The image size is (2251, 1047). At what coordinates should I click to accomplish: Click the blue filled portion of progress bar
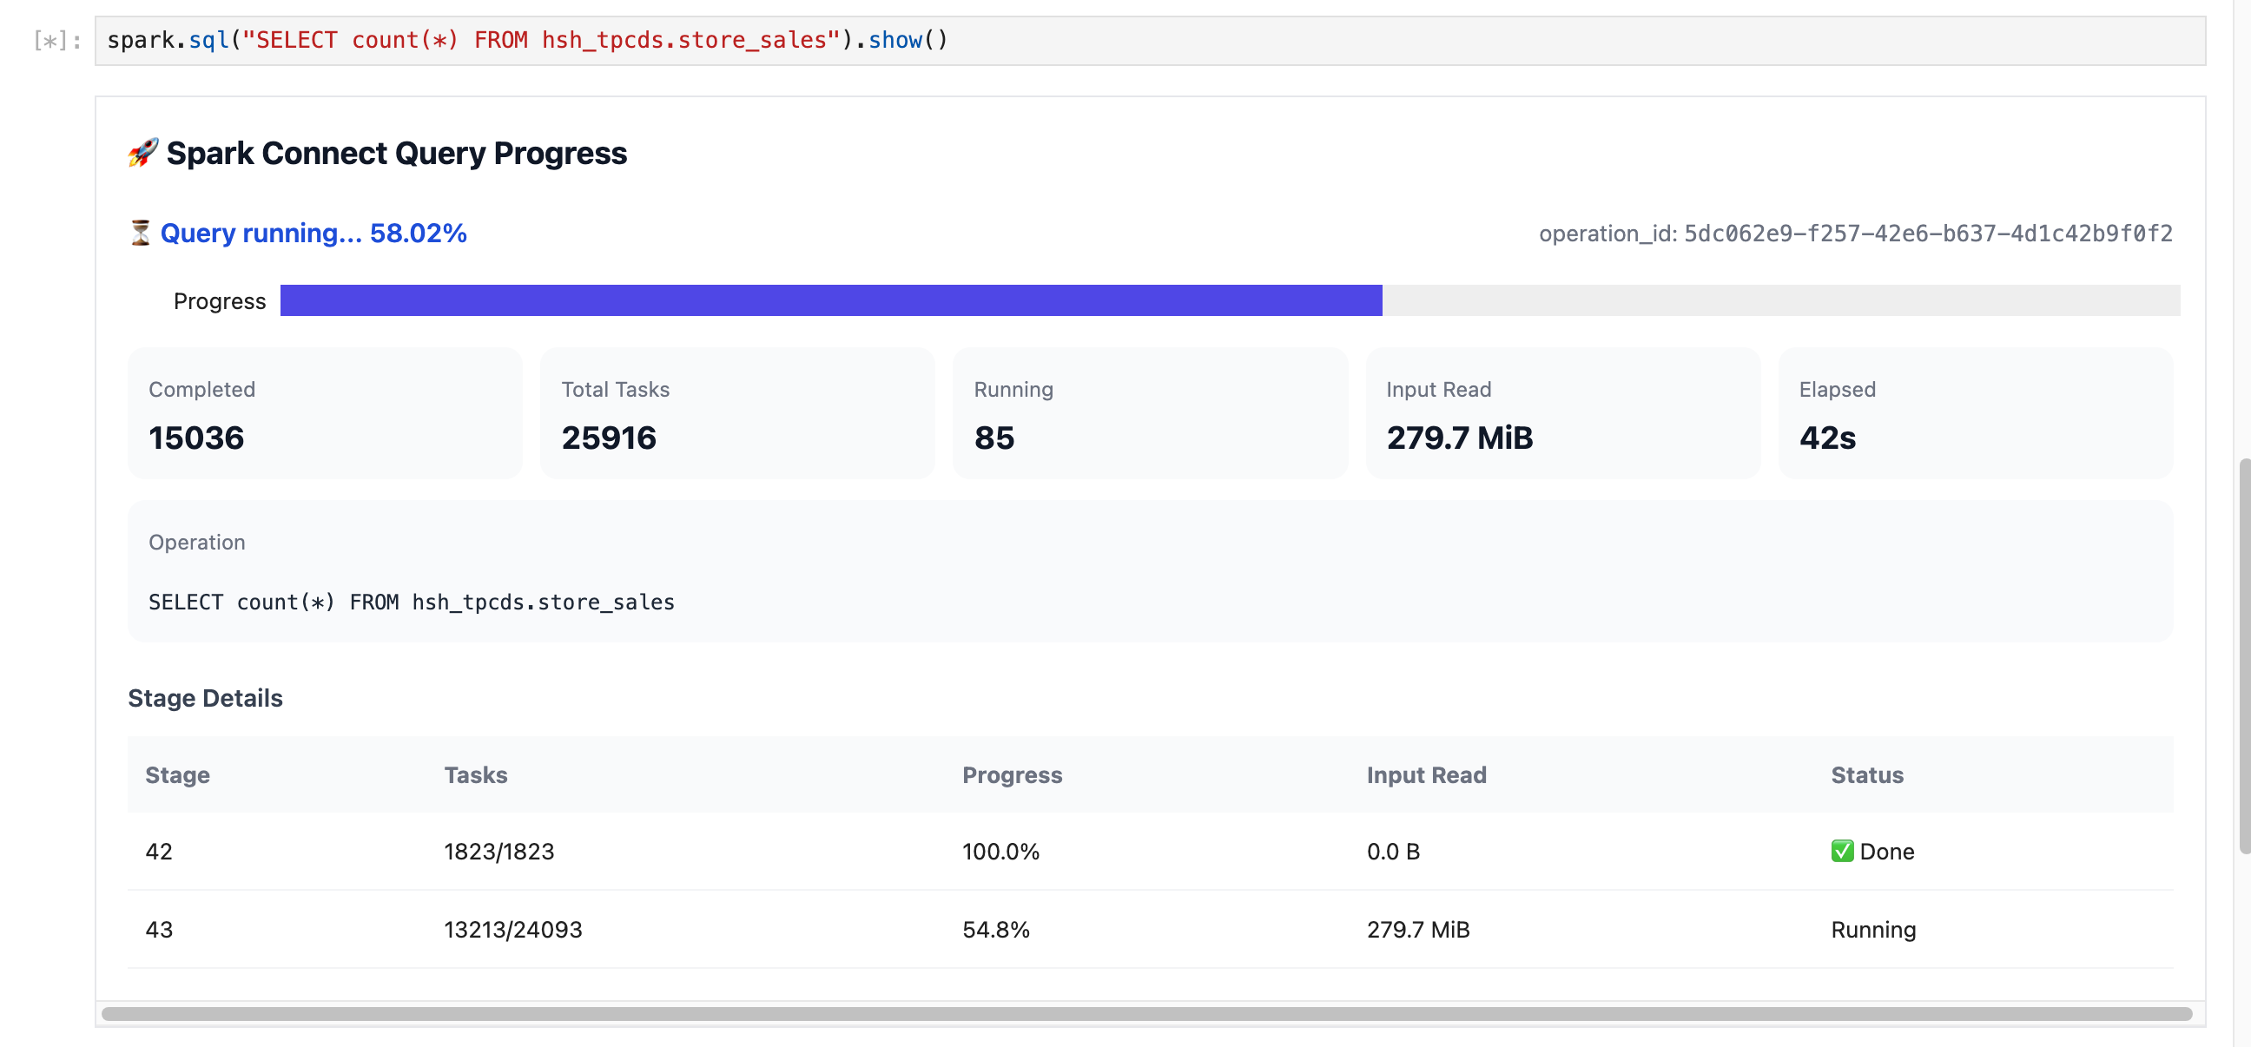pyautogui.click(x=831, y=300)
